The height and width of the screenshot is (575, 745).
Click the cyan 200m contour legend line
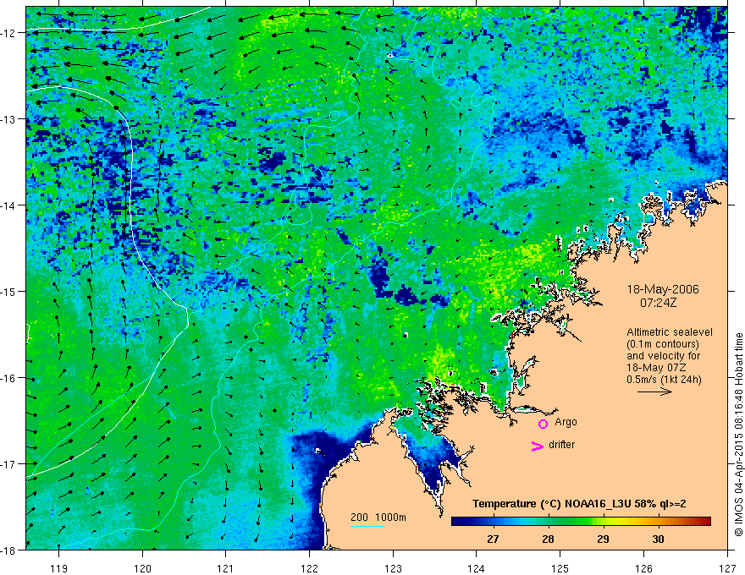coord(367,526)
